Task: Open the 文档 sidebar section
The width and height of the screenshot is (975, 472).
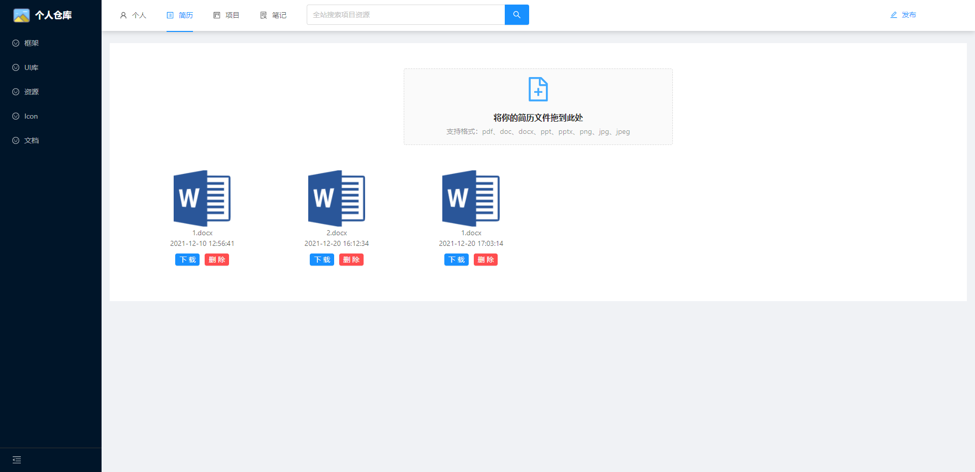Action: pyautogui.click(x=30, y=140)
